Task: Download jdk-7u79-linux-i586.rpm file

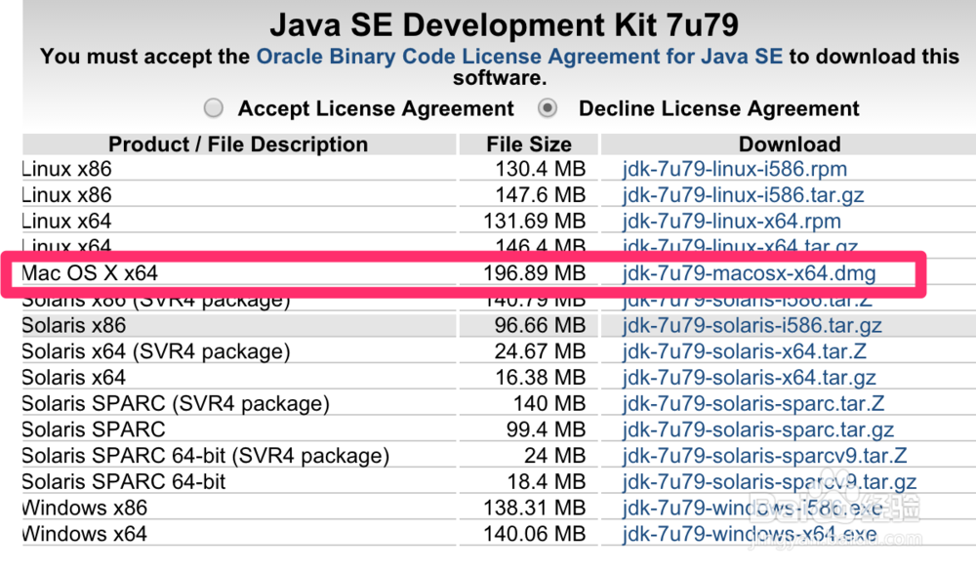Action: 735,169
